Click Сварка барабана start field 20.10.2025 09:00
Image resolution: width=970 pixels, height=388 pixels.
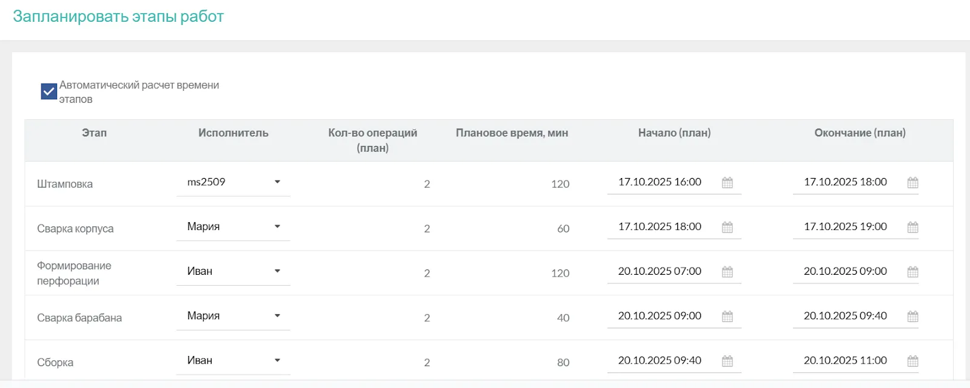click(x=660, y=316)
